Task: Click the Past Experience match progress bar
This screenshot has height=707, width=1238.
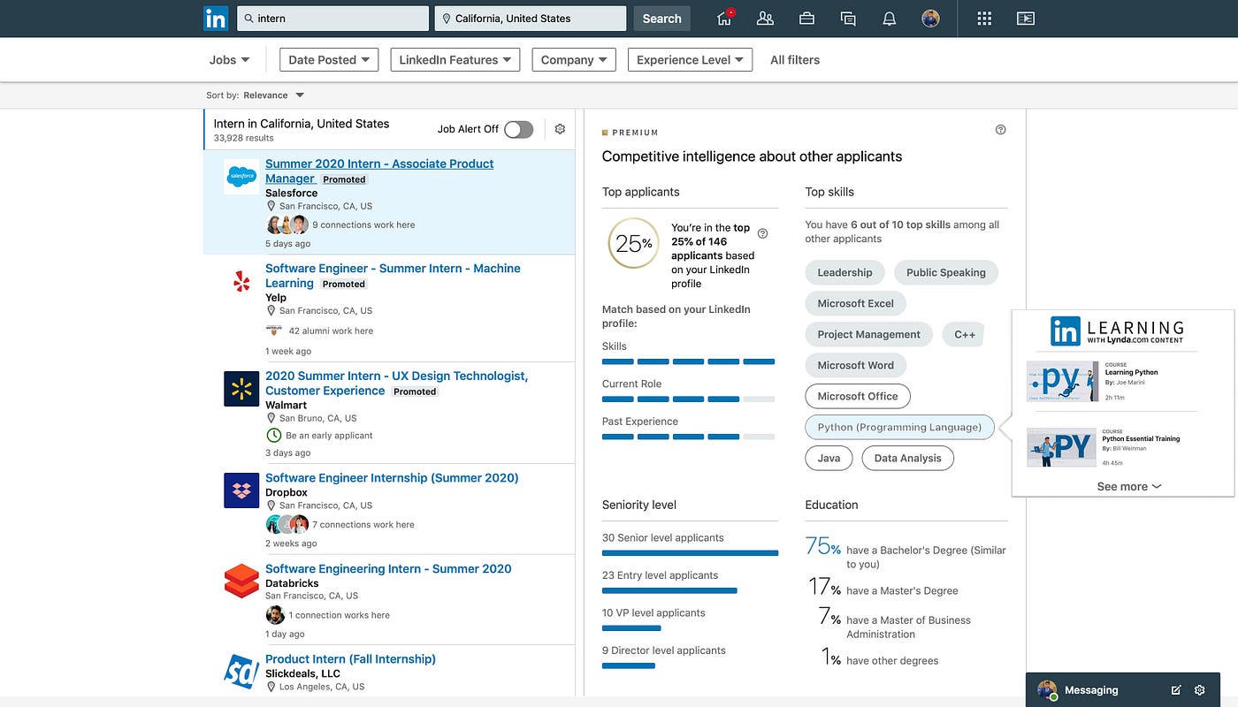Action: [x=688, y=437]
